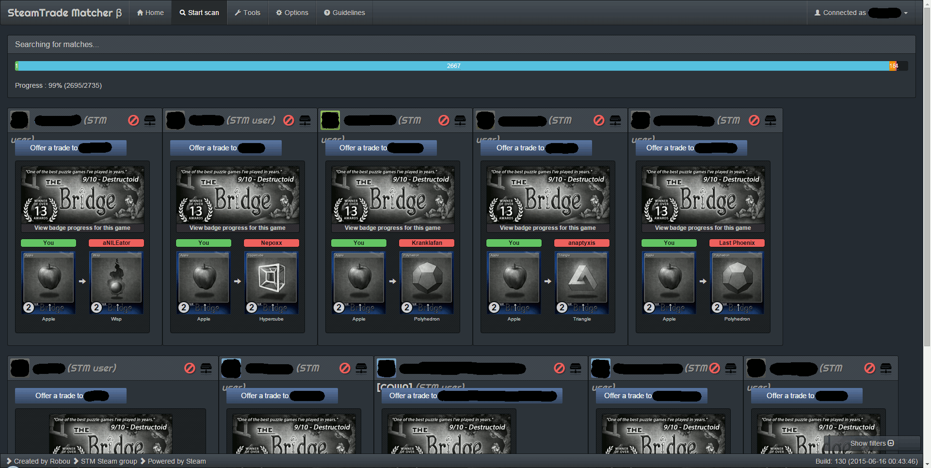Select the Triangle trading card from anaptyxis
931x468 pixels.
tap(582, 283)
